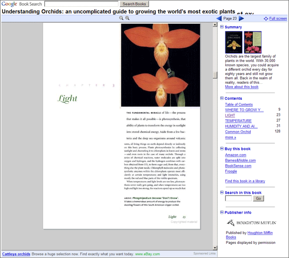Screen dimensions: 289x258
Task: Go to next page using right arrow
Action: [x=241, y=18]
